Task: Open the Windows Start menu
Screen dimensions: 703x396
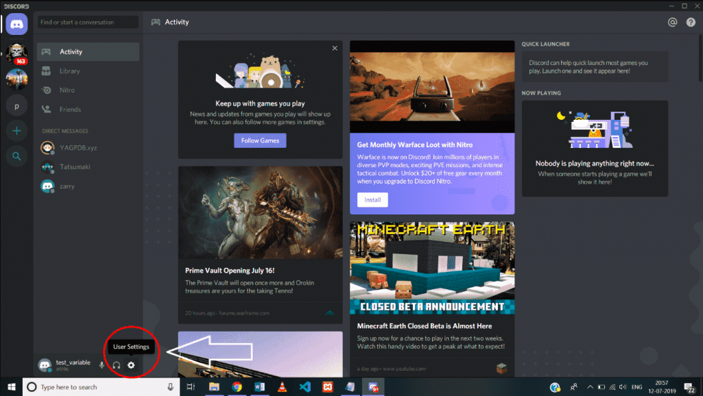Action: [x=11, y=387]
